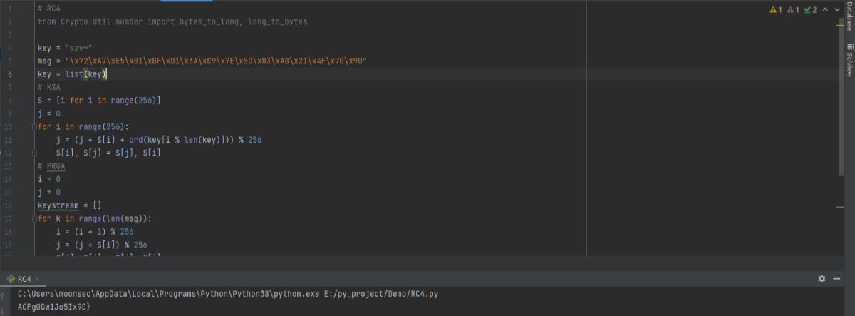
Task: Collapse the KSA for loop block
Action: 33,127
